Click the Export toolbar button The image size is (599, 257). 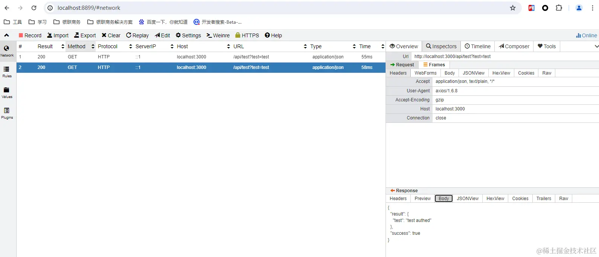point(85,35)
